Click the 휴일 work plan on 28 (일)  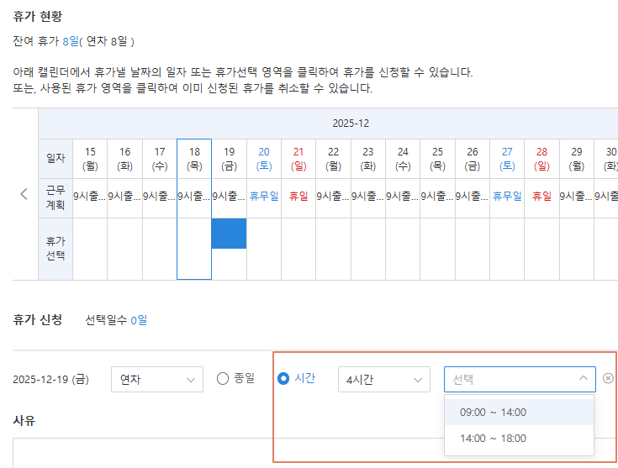coord(541,197)
